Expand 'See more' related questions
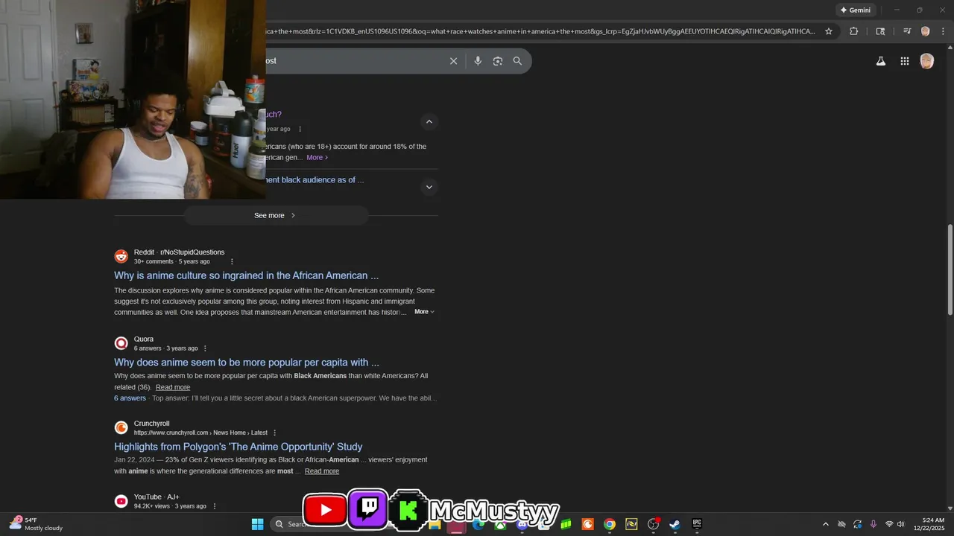Screen dimensions: 954x536 [276, 215]
